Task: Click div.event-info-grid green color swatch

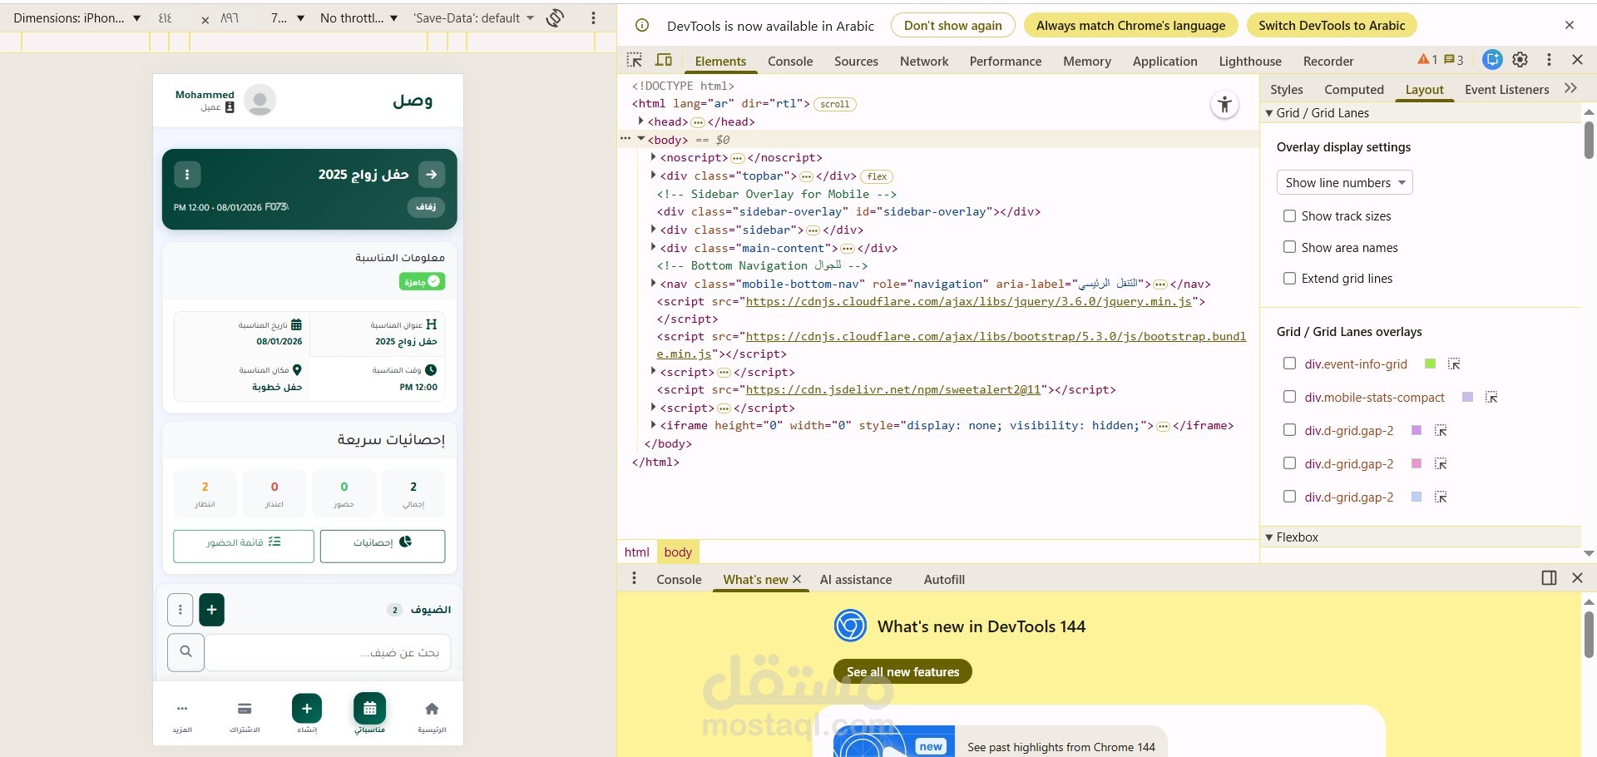Action: pyautogui.click(x=1430, y=364)
